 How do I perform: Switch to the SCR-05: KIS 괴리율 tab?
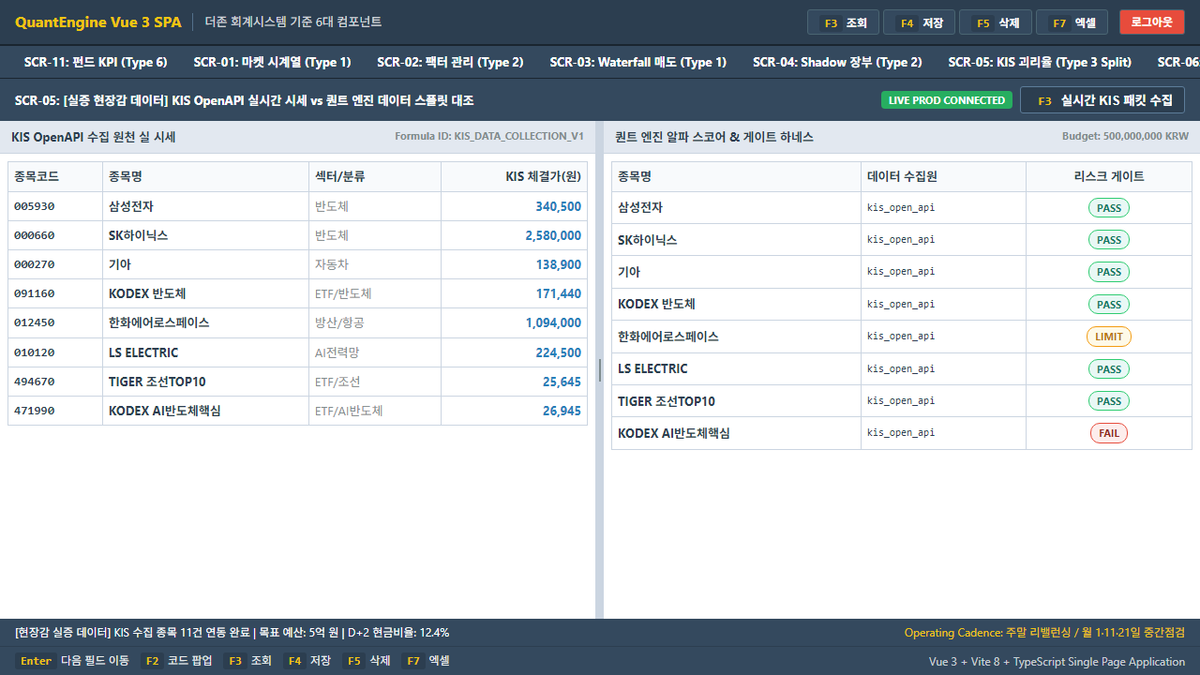pyautogui.click(x=1040, y=62)
